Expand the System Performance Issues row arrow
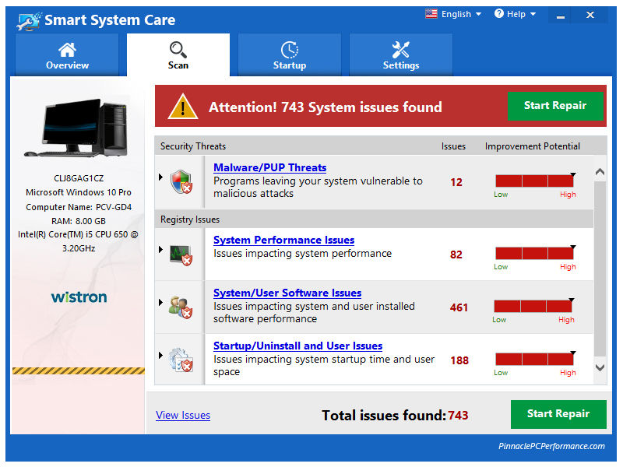This screenshot has width=623, height=467. [x=161, y=250]
